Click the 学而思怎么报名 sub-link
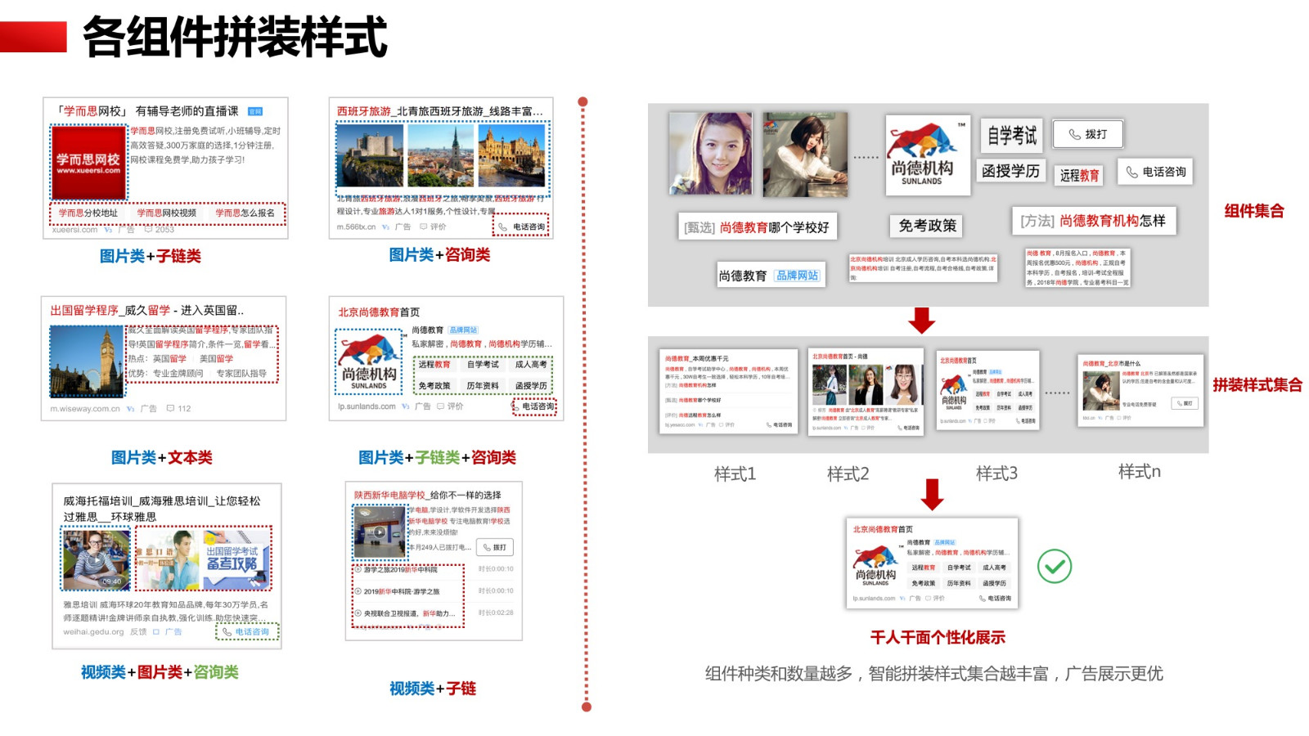 245,213
